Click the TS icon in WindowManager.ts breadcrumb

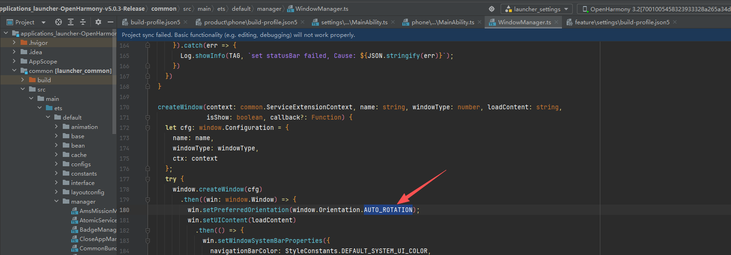click(x=290, y=9)
